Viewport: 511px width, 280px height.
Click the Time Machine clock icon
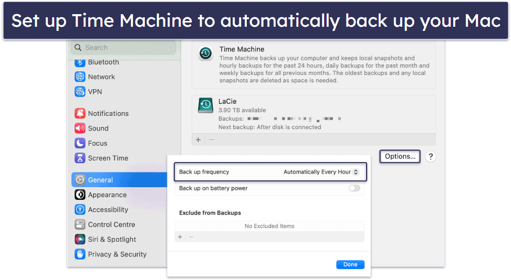[206, 53]
